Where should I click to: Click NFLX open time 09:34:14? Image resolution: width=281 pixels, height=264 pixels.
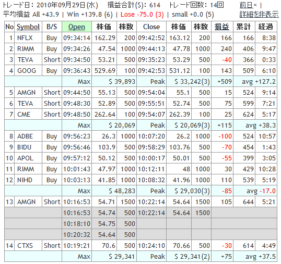click(77, 38)
